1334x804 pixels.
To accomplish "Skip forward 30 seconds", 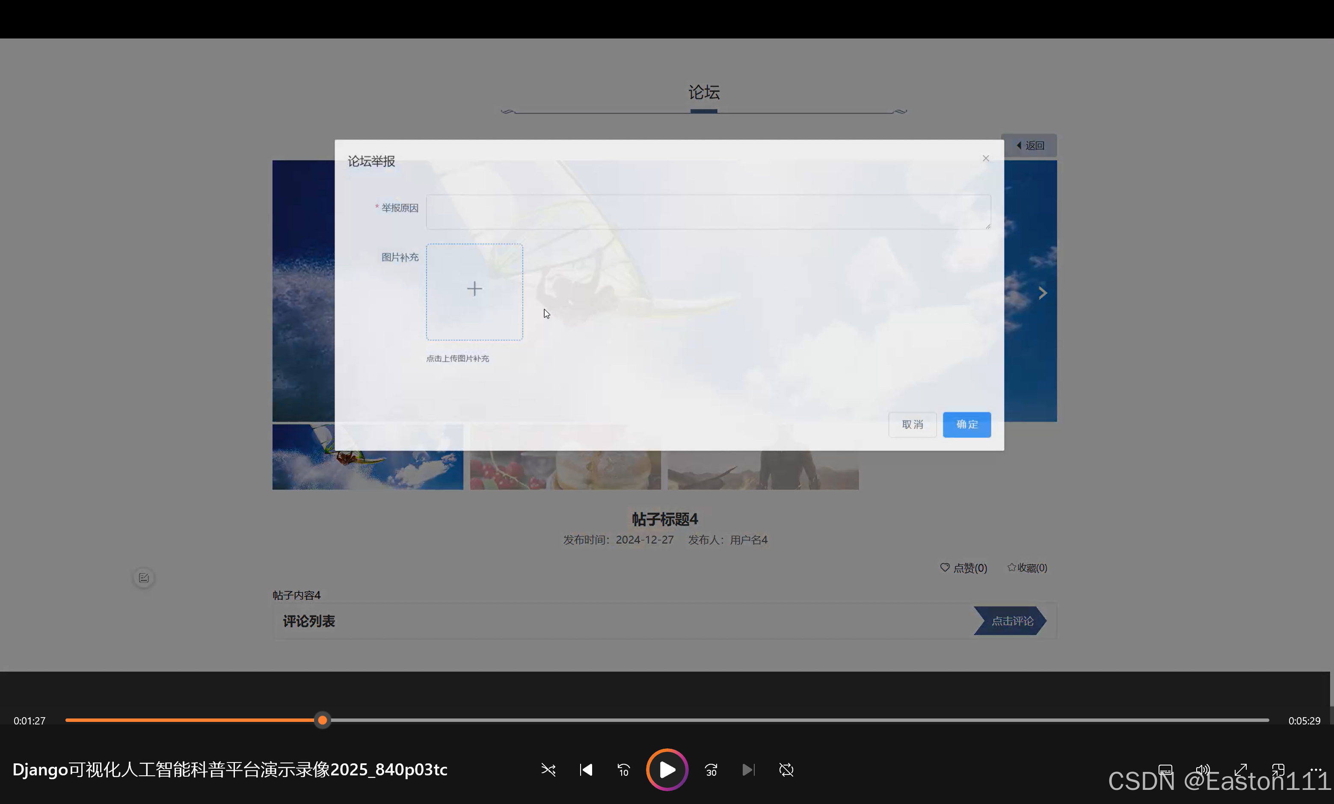I will pyautogui.click(x=711, y=769).
